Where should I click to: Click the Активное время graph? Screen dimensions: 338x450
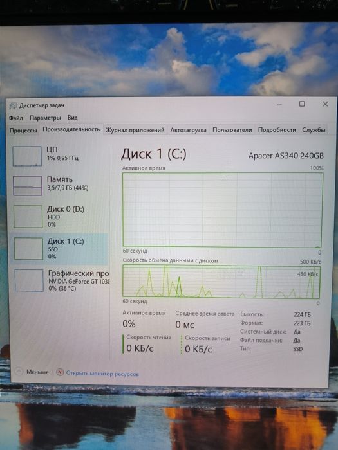(x=223, y=210)
